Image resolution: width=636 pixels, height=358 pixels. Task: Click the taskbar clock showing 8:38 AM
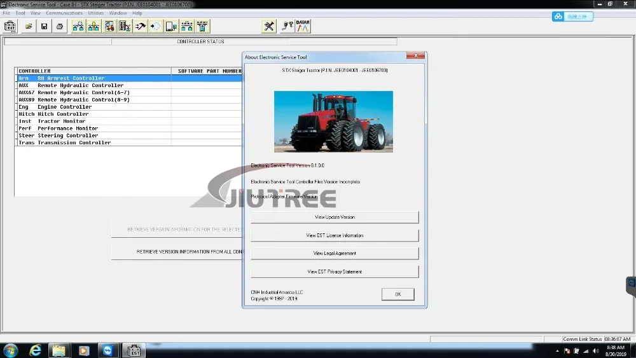coord(616,351)
